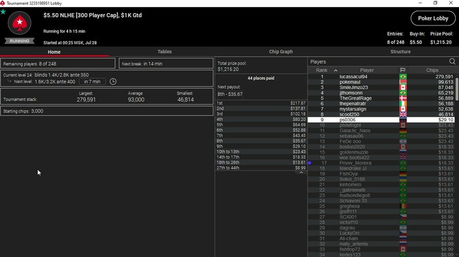Viewport: 459px width, 257px height.
Task: Click the Rank column sort arrow
Action: click(336, 70)
